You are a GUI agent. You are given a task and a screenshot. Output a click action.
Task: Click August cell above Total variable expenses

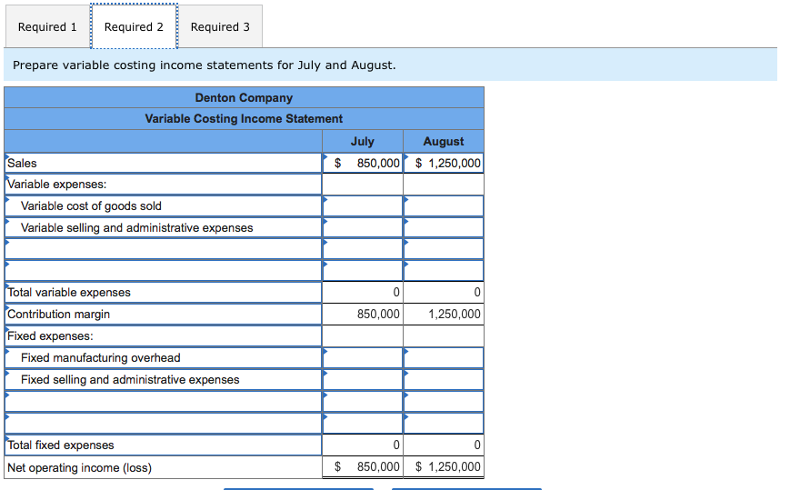click(444, 271)
